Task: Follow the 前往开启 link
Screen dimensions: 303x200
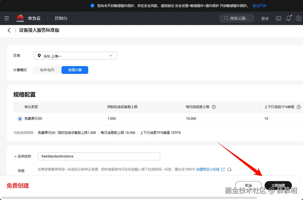Action: (x=259, y=6)
